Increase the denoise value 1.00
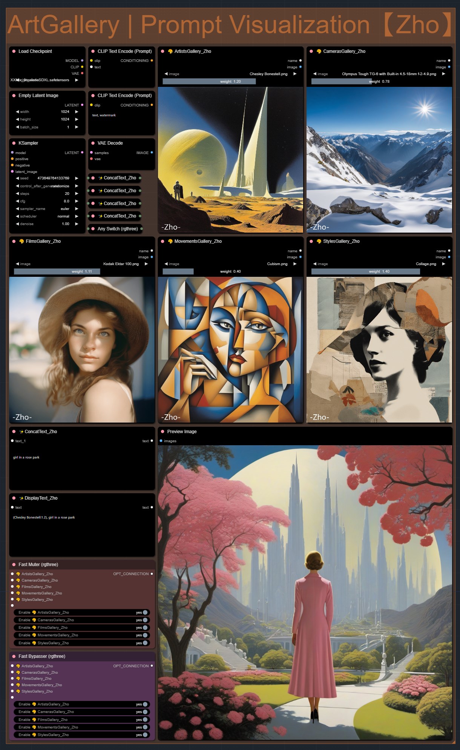Image resolution: width=460 pixels, height=750 pixels. [77, 224]
